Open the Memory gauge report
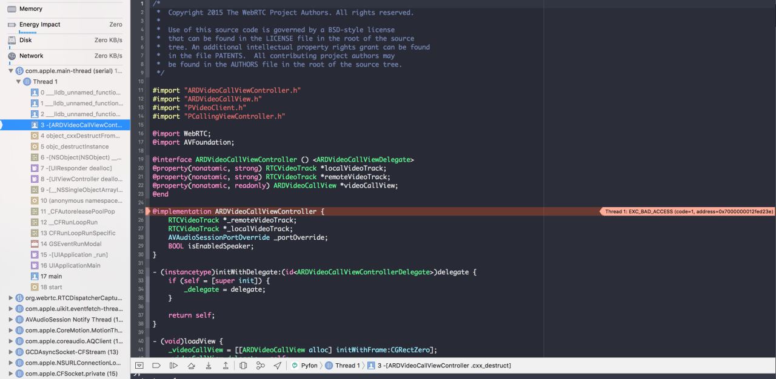The width and height of the screenshot is (776, 379). coord(65,8)
